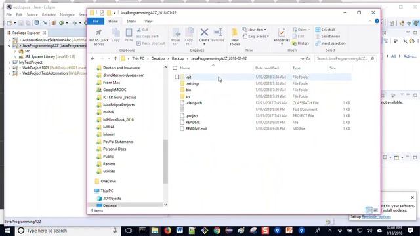Click Desktop in the breadcrumb path
The height and width of the screenshot is (236, 420).
coord(158,58)
